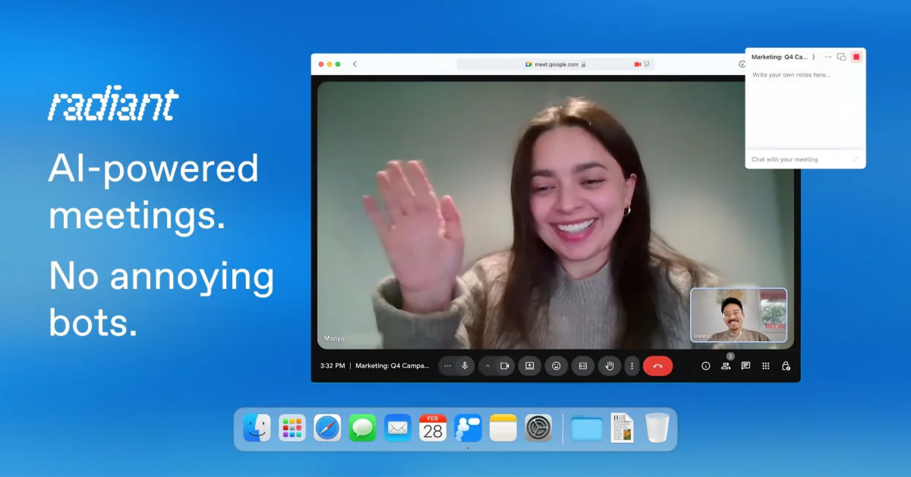The height and width of the screenshot is (477, 911).
Task: Raise your hand in the meeting
Action: click(x=610, y=366)
